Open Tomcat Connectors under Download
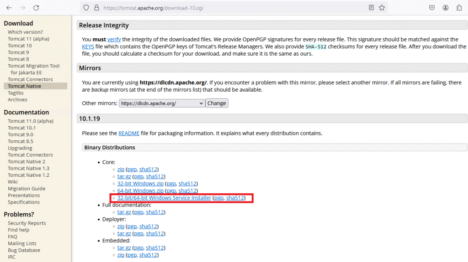The image size is (468, 262). point(30,79)
